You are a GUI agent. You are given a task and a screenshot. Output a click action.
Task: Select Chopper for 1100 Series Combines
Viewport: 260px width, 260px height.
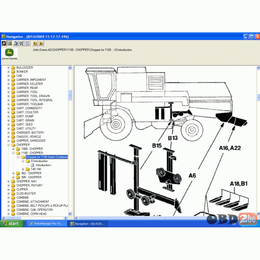click(47, 157)
